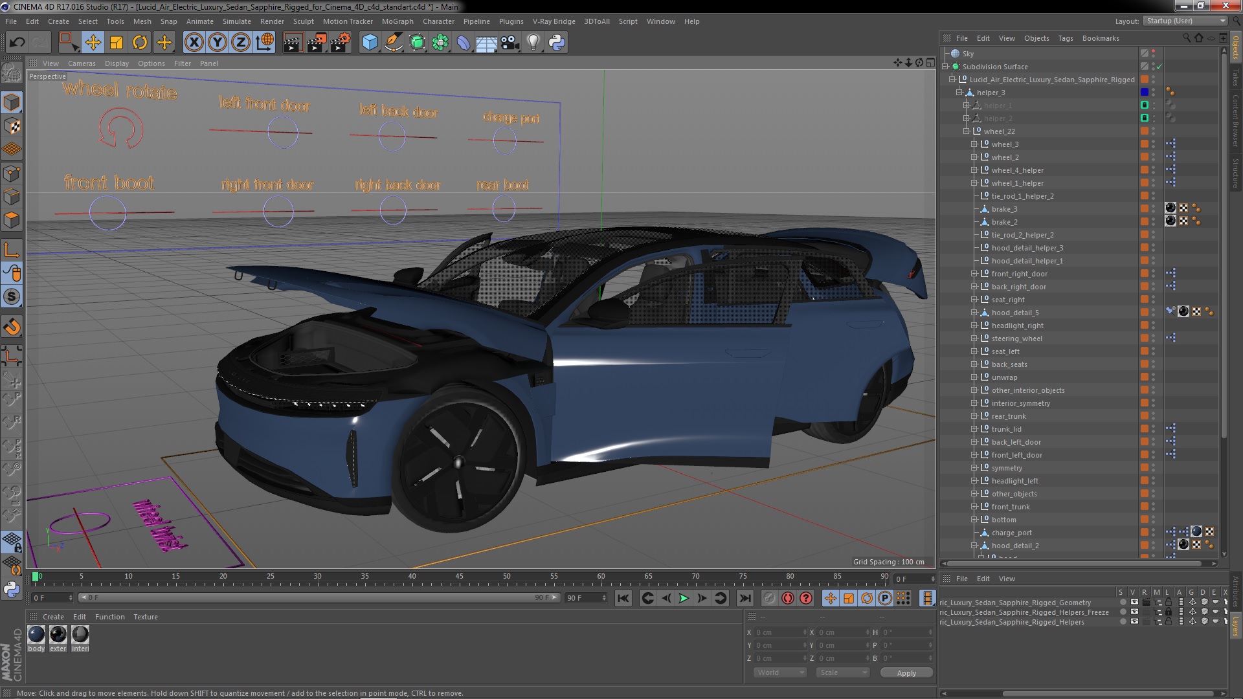Switch to Polygons mode
Image resolution: width=1243 pixels, height=699 pixels.
click(x=12, y=220)
